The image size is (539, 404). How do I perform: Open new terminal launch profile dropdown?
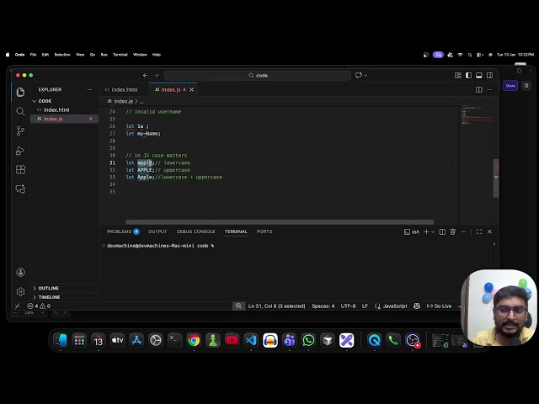point(432,231)
